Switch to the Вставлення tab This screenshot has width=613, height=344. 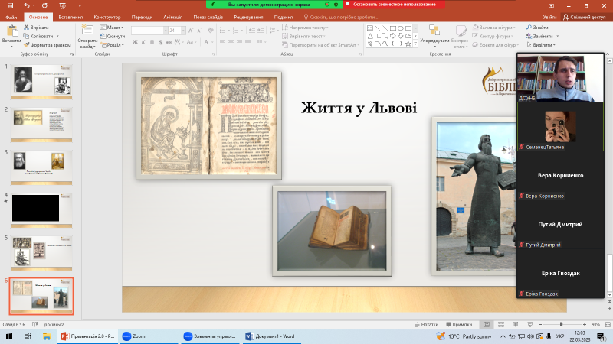click(70, 17)
